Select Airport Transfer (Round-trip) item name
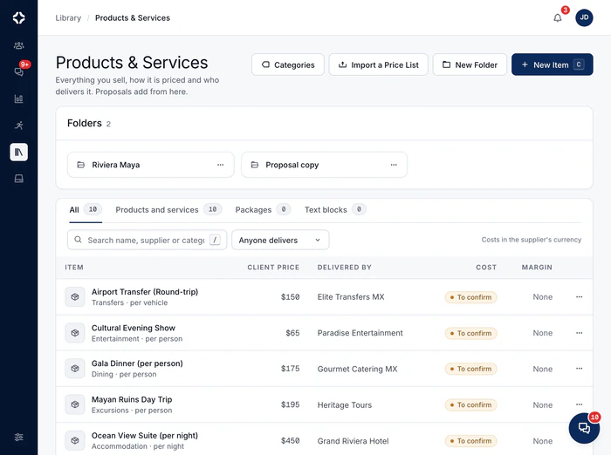This screenshot has width=611, height=455. click(x=145, y=292)
